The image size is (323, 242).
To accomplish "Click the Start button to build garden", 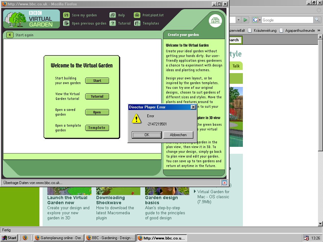I will (97, 81).
